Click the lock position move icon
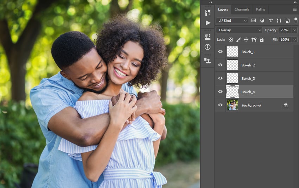Viewport: 299px width, 188px height. coord(246,40)
